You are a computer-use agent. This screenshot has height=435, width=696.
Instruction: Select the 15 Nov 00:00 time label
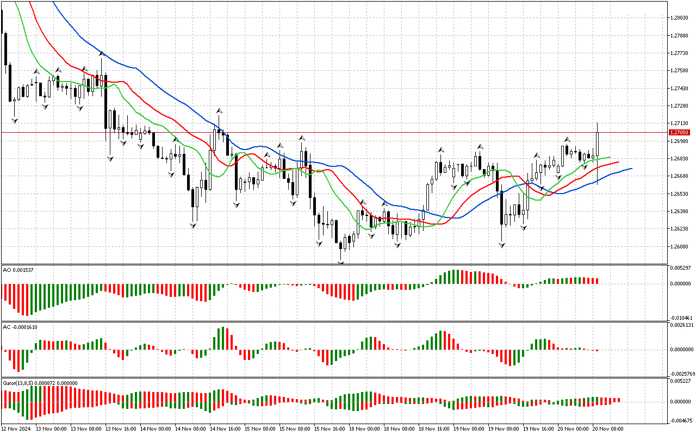click(x=260, y=429)
